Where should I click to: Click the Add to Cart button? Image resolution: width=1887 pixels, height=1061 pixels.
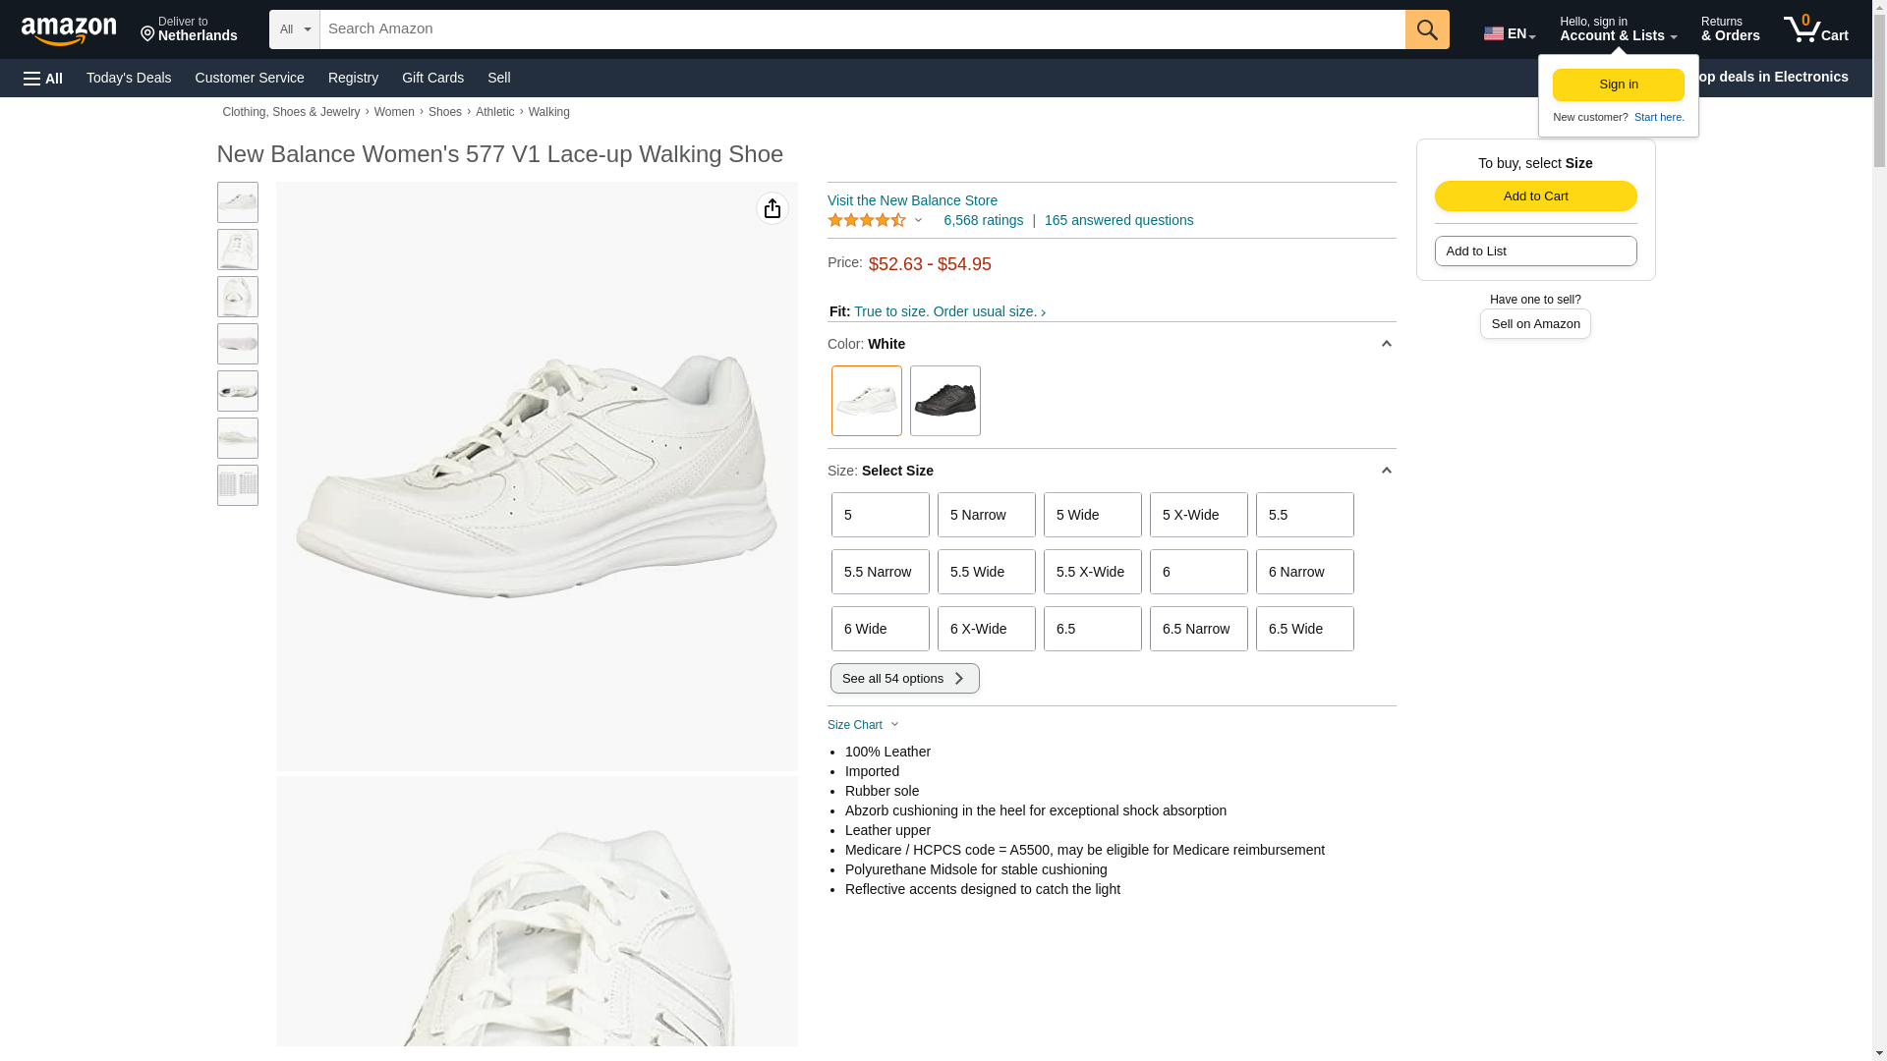1535,195
